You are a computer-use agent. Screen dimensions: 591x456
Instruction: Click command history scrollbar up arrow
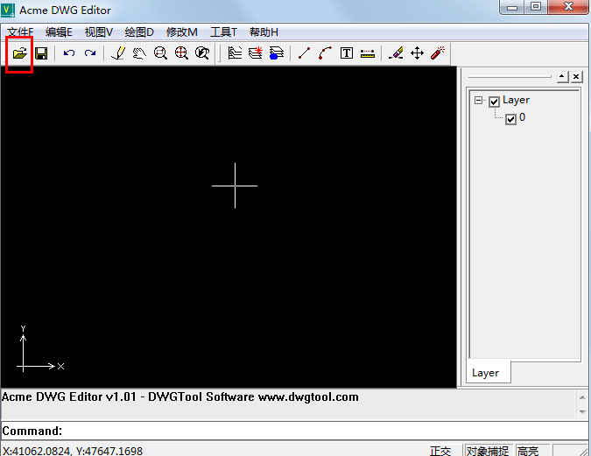(582, 396)
